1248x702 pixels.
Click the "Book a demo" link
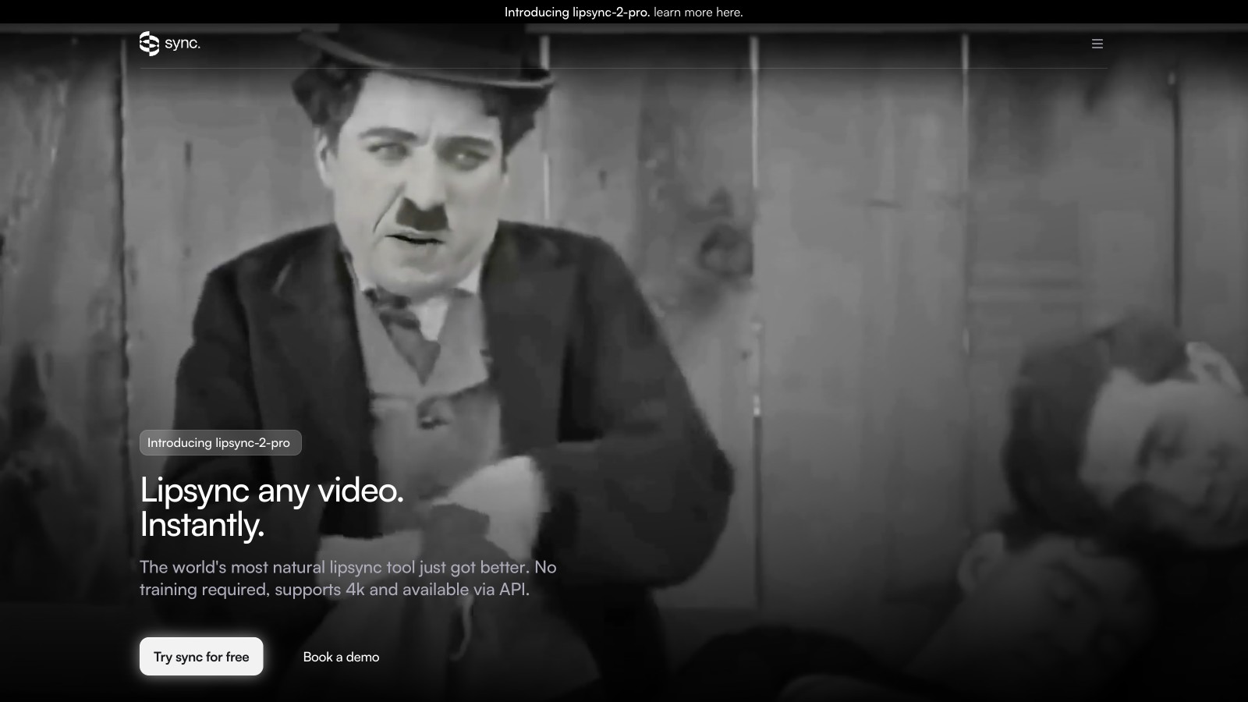[341, 657]
